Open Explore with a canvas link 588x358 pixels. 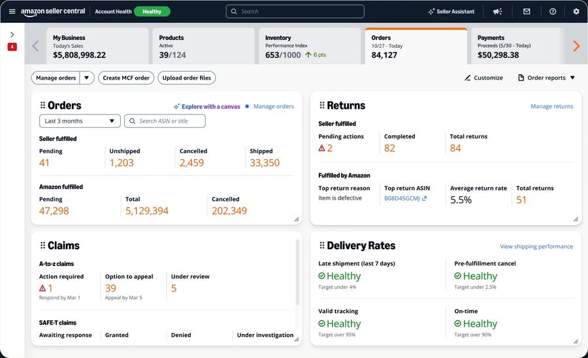tap(207, 106)
